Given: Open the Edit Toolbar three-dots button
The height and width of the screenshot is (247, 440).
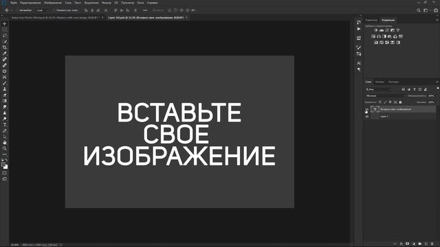Looking at the screenshot, I should tap(5, 154).
